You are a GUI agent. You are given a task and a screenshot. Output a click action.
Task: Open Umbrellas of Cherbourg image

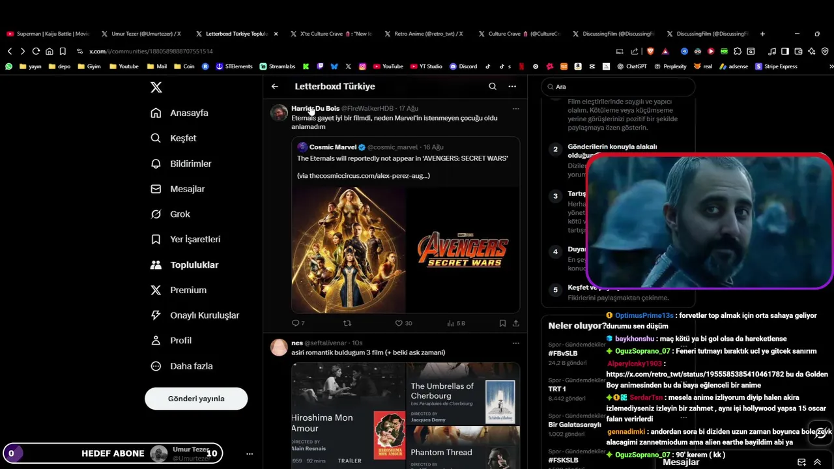(x=463, y=393)
